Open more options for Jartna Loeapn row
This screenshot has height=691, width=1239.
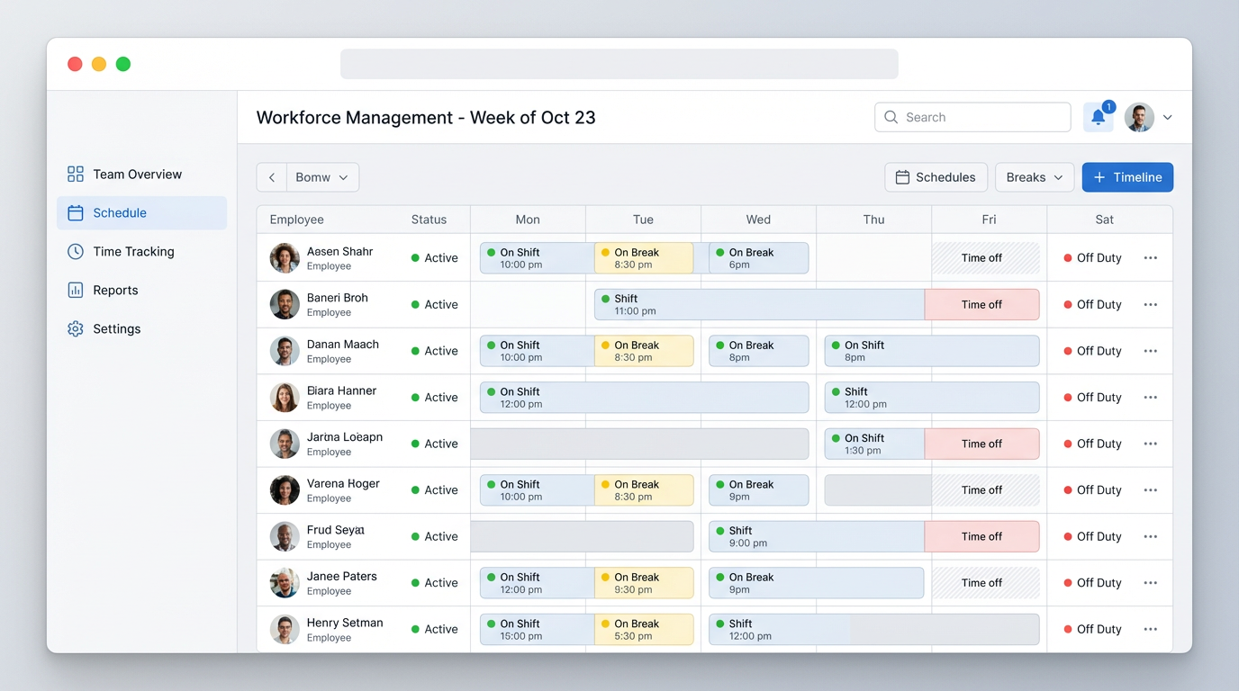1151,444
